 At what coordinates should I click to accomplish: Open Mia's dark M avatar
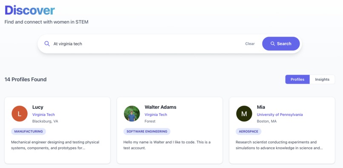pyautogui.click(x=244, y=114)
